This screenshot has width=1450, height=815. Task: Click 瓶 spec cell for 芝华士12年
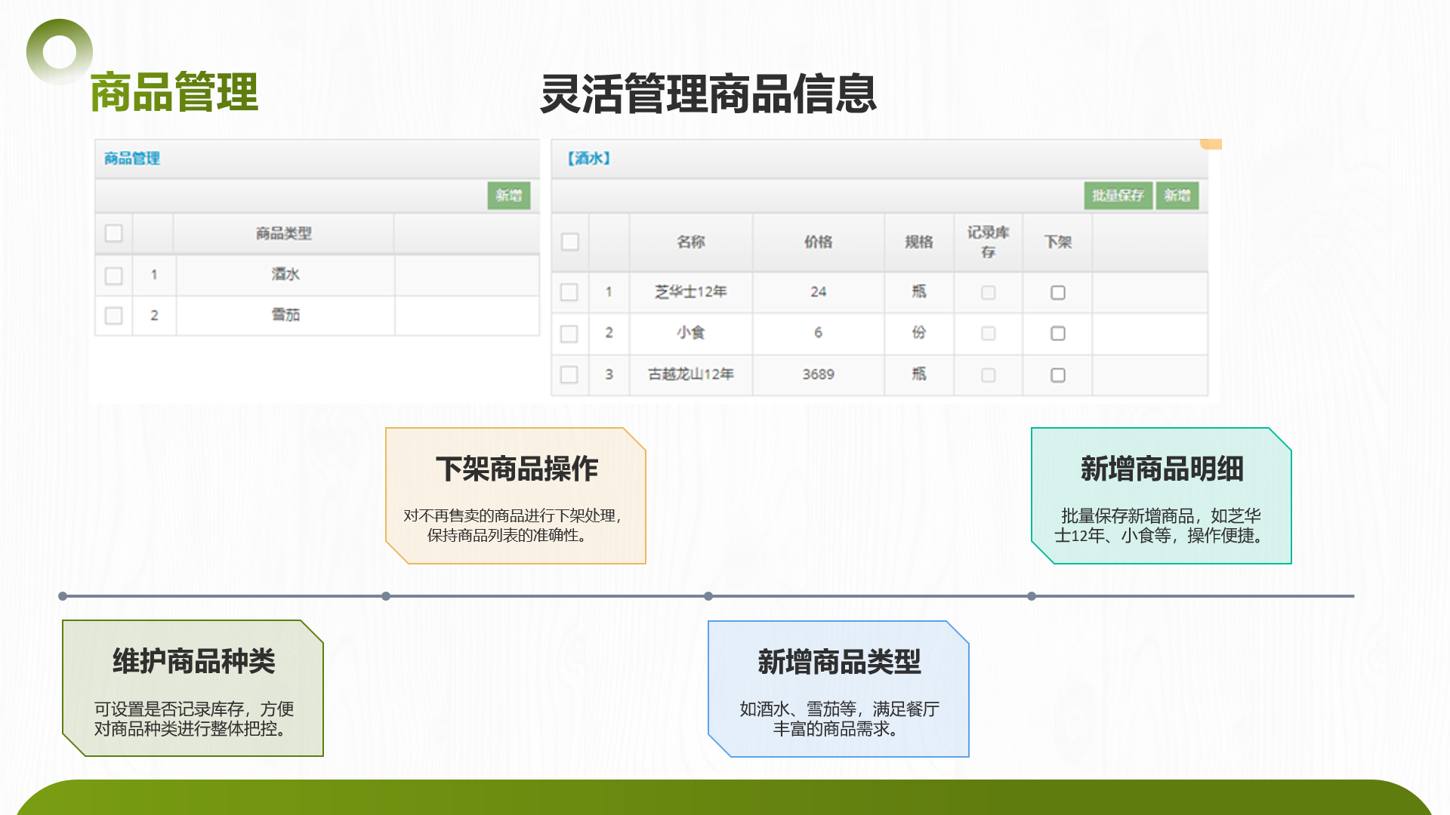coord(919,291)
